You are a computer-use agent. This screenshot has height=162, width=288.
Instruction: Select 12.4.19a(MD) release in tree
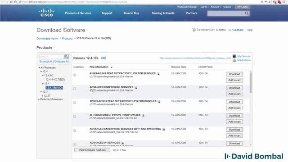click(x=54, y=88)
